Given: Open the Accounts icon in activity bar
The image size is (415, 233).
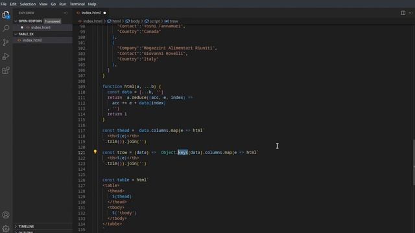Looking at the screenshot, I should tap(6, 215).
